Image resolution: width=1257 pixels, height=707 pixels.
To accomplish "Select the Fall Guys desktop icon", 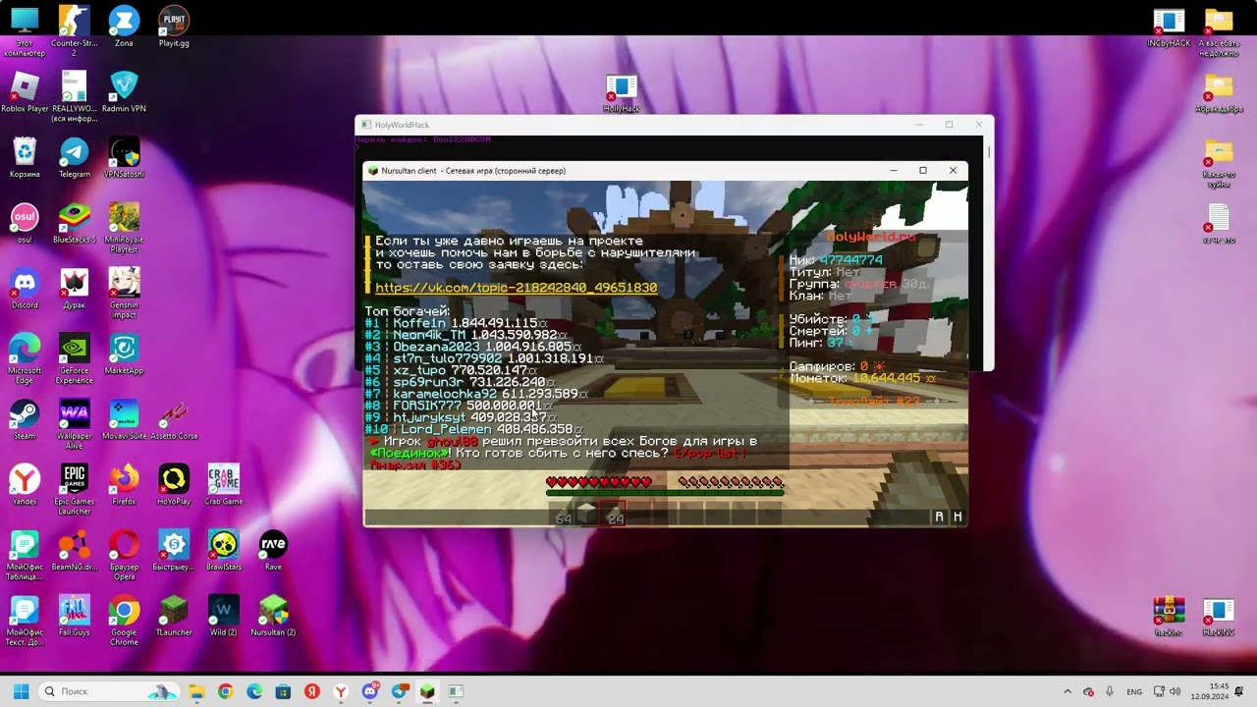I will tap(74, 616).
